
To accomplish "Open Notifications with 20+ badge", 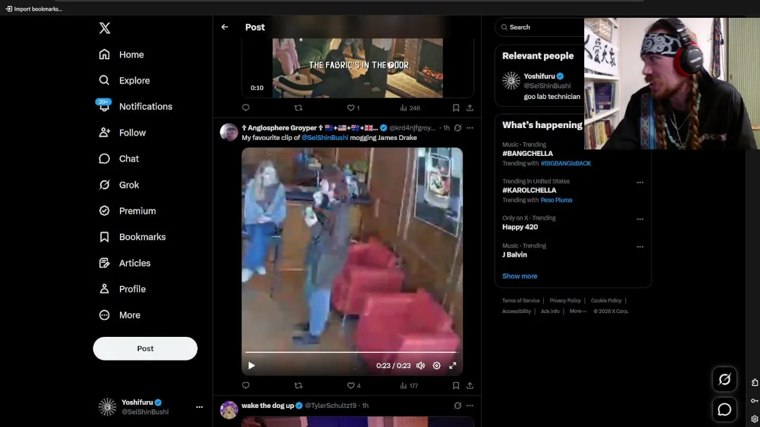I will (x=135, y=107).
